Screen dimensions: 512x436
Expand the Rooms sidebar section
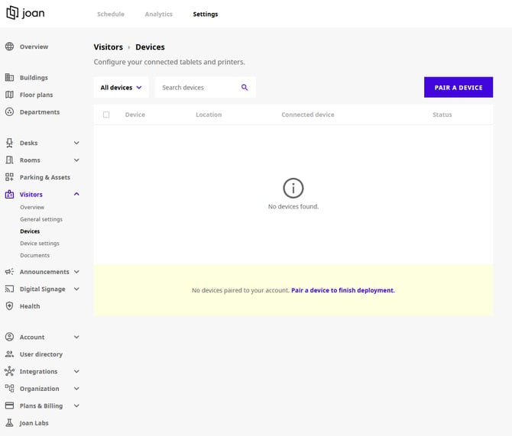coord(76,160)
